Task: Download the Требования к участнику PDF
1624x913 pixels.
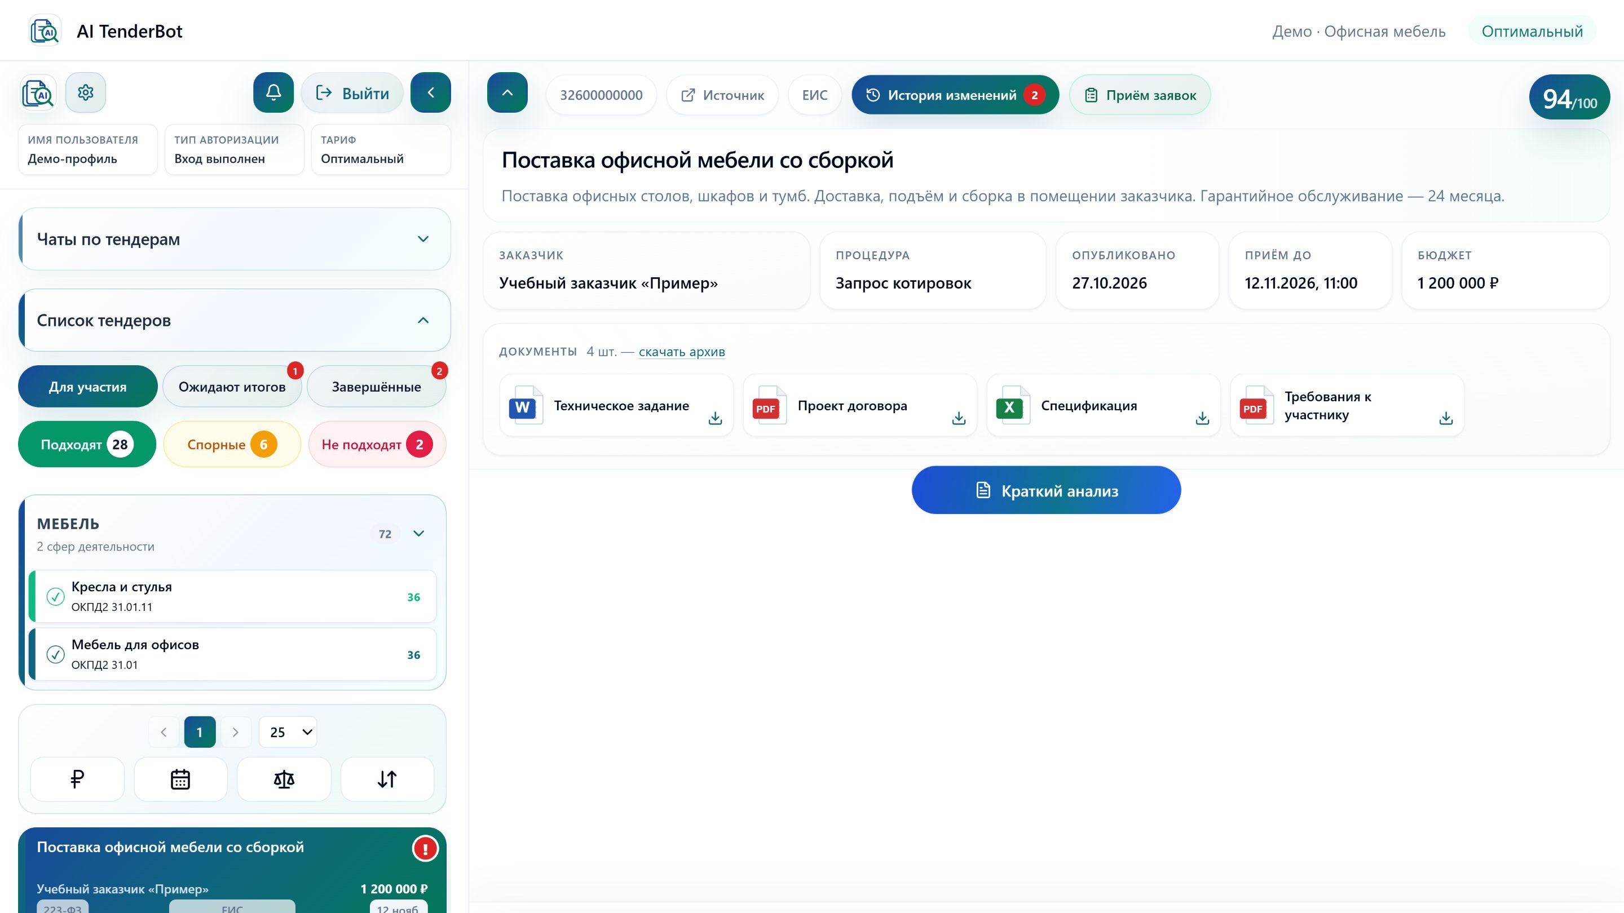Action: pyautogui.click(x=1446, y=418)
